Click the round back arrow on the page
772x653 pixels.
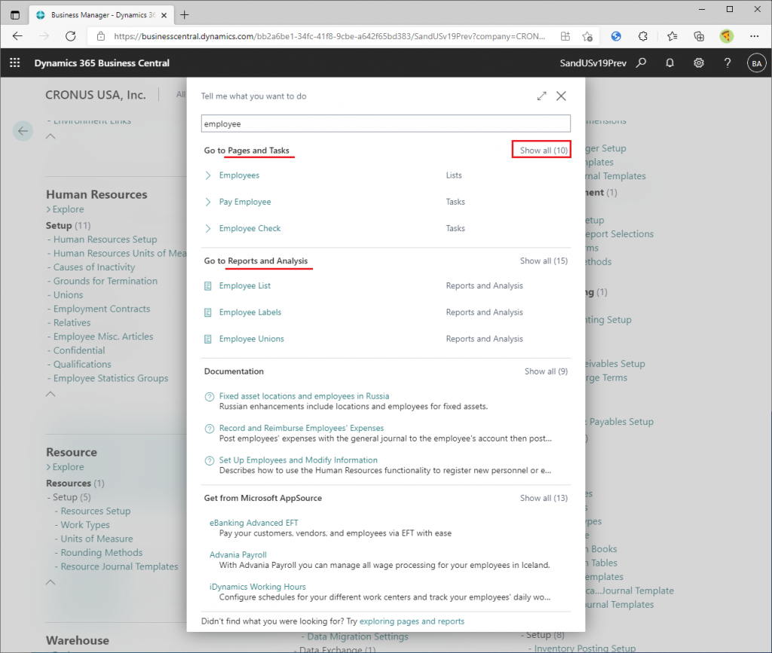coord(23,131)
